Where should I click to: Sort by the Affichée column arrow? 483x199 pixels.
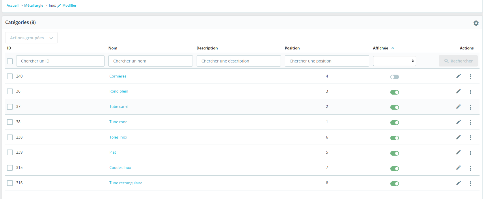pos(393,48)
